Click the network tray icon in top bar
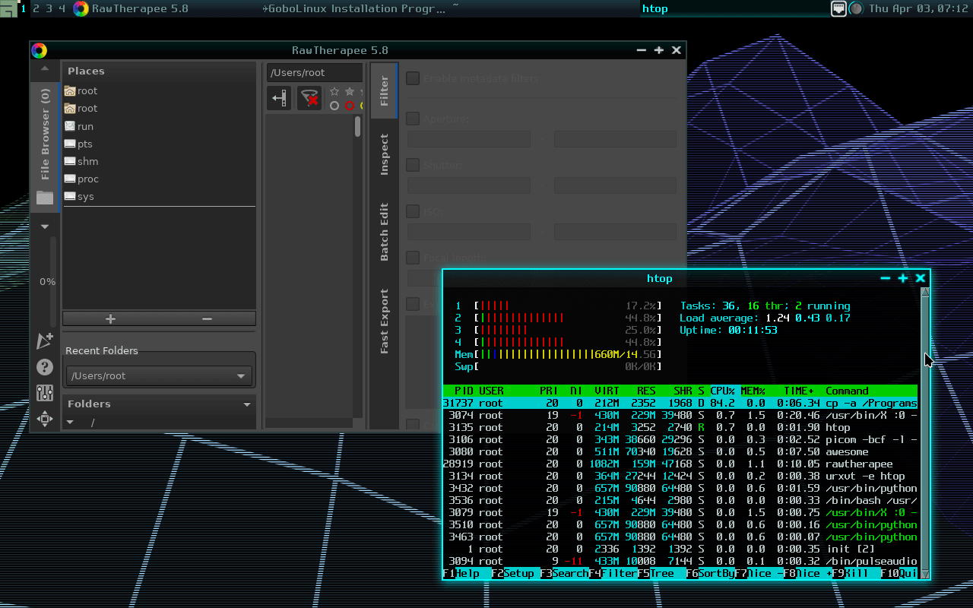Viewport: 973px width, 608px height. pyautogui.click(x=838, y=8)
